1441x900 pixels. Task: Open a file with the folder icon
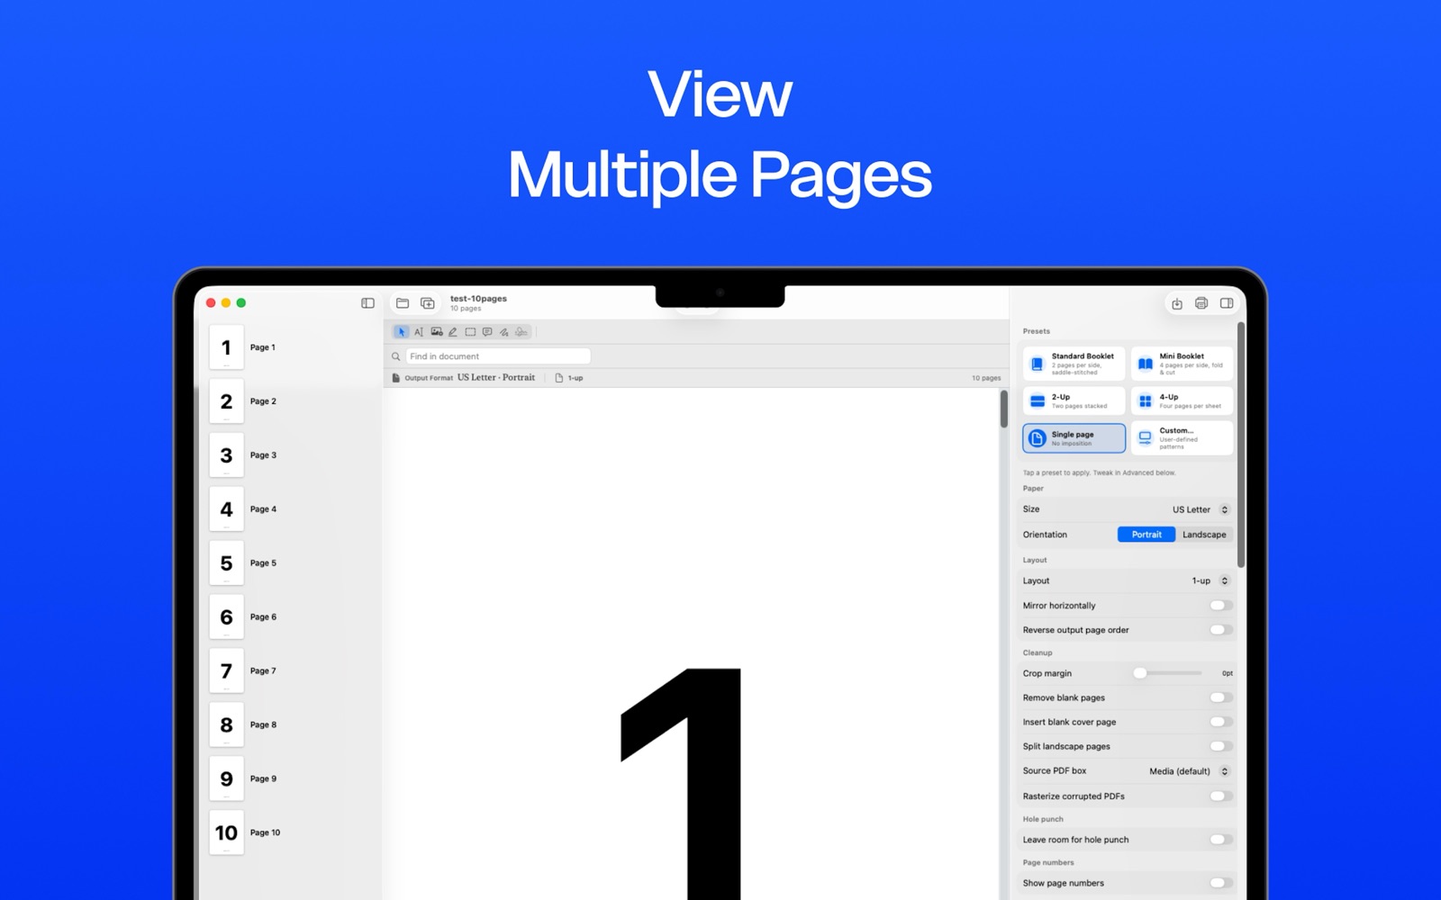click(403, 303)
